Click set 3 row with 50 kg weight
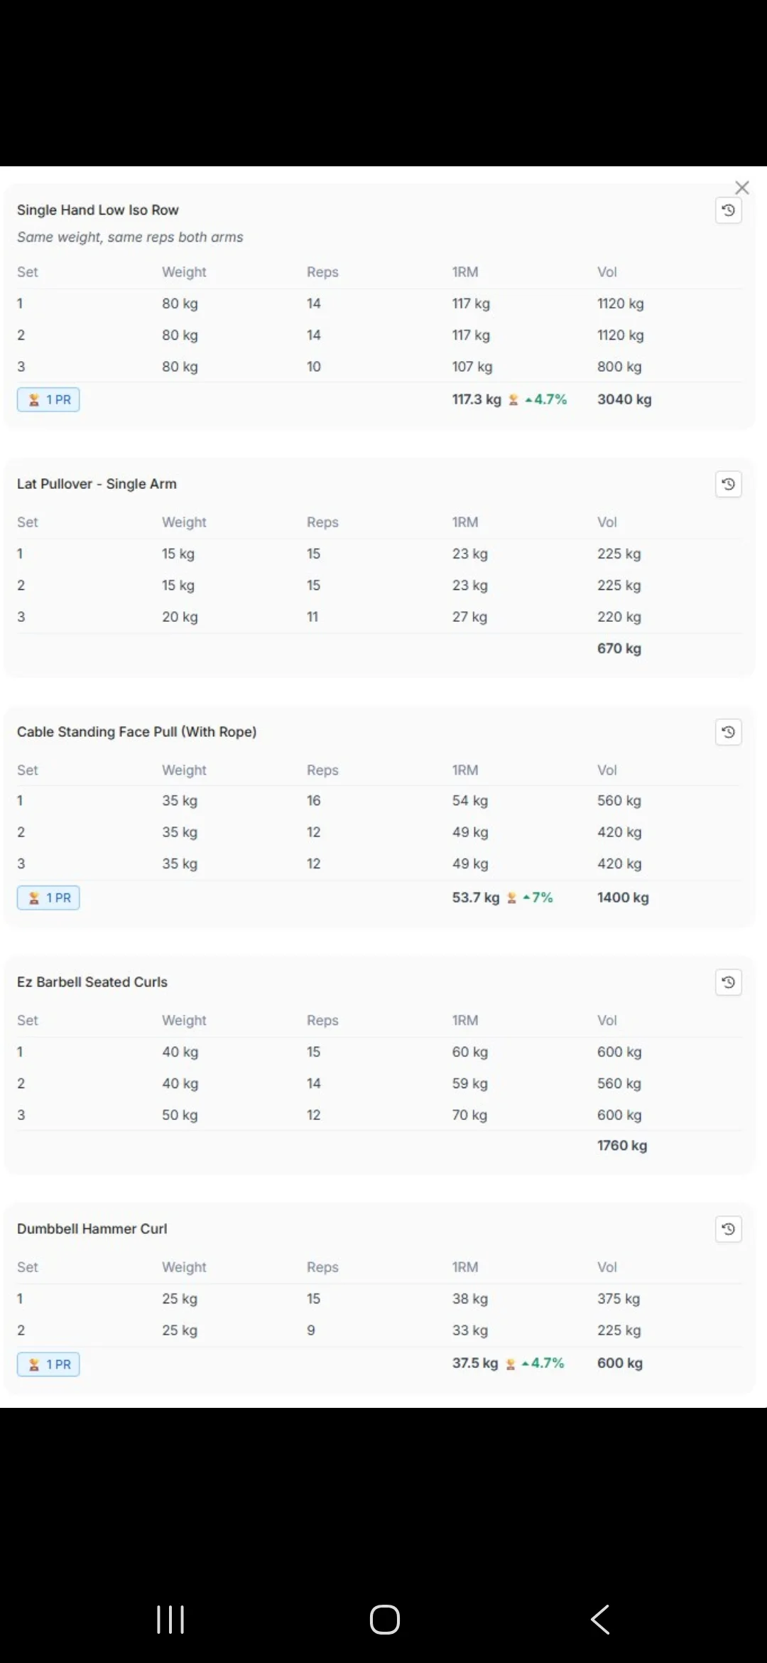Screen dimensions: 767x1663 (x=379, y=1115)
